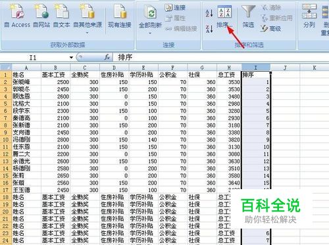Open existing connections (现有连接)
The image size is (329, 245).
(x=120, y=16)
